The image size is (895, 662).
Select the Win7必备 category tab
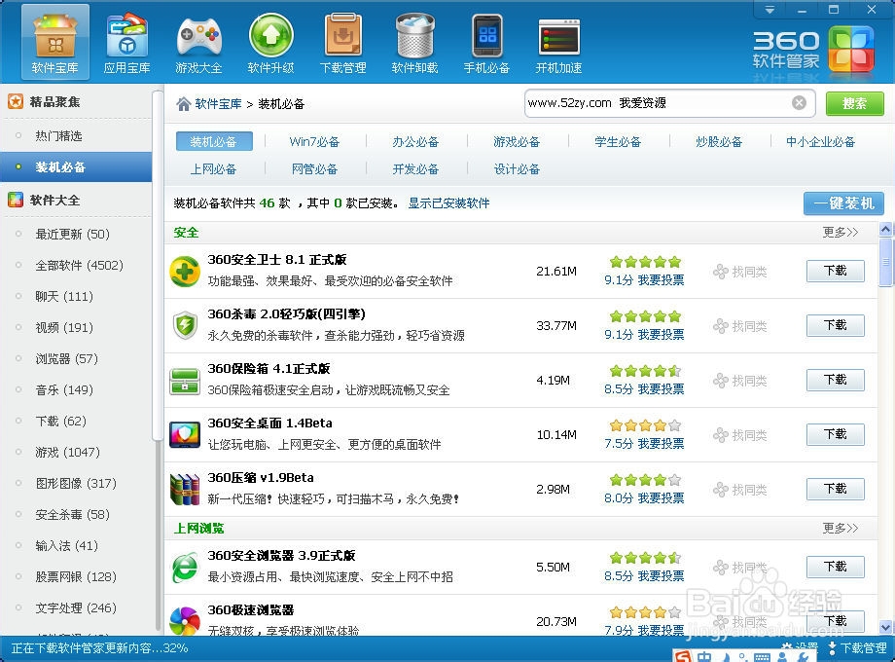point(314,142)
